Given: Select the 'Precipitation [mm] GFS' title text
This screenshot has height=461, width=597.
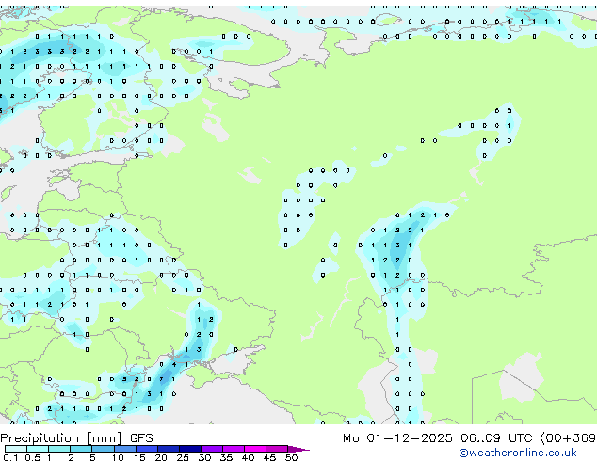Looking at the screenshot, I should 76,438.
